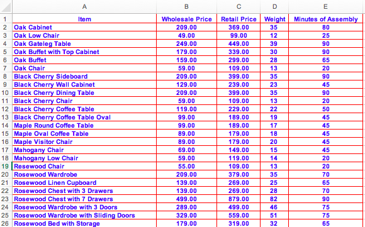Select the Maple Round Coffee Table cell
365x227 pixels.
(84, 125)
